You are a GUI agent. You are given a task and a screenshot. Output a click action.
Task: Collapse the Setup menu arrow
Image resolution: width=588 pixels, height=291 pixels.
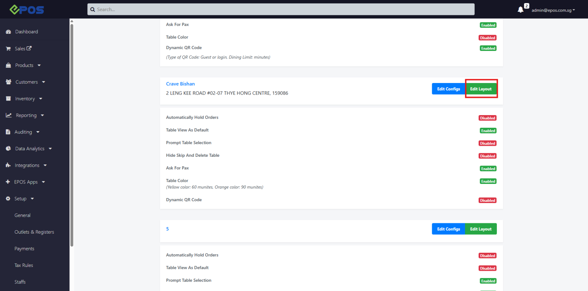coord(32,199)
